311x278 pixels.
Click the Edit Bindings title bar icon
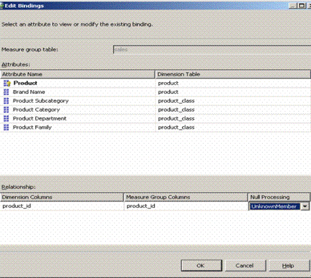(2, 5)
